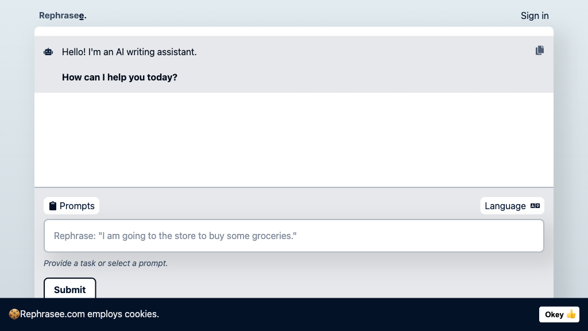Viewport: 588px width, 331px height.
Task: Click the thumbs-up emoji on Okey
Action: pyautogui.click(x=571, y=314)
